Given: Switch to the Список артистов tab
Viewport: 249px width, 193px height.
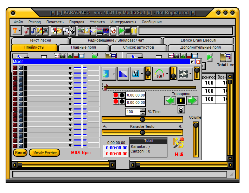Looking at the screenshot, I should click(x=139, y=48).
